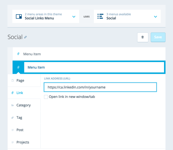
Task: Click the menu areas layout icon
Action: point(19,16)
